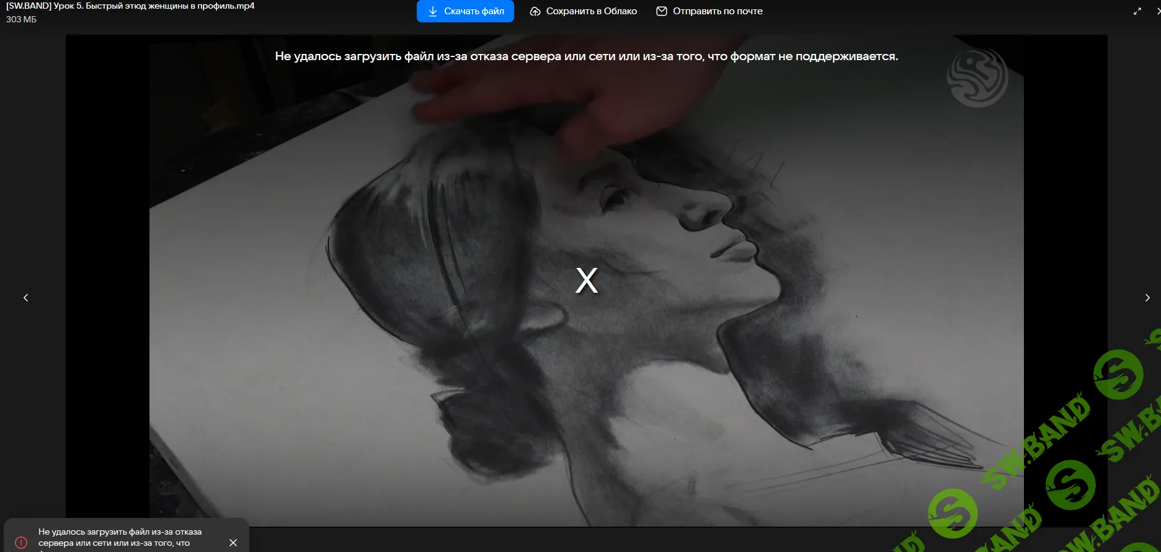Select "Отправить по почте" option
Screen dimensions: 1161x552
[718, 11]
